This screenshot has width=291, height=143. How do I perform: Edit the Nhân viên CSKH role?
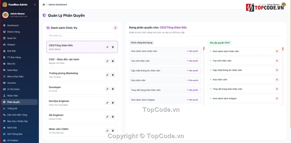[107, 131]
